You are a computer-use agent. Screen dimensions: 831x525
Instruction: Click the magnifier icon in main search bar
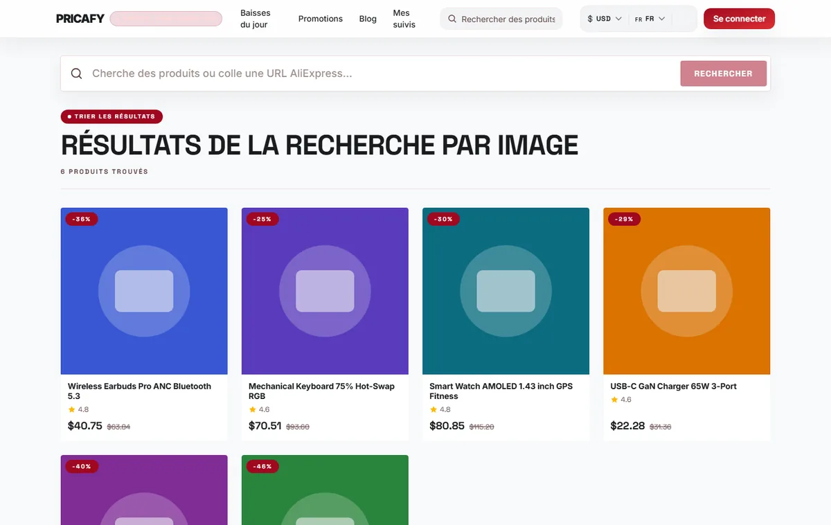click(x=77, y=73)
